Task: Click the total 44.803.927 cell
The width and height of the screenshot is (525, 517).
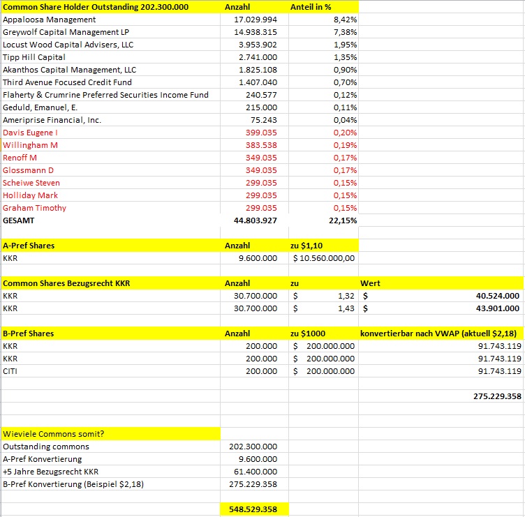Action: tap(255, 220)
